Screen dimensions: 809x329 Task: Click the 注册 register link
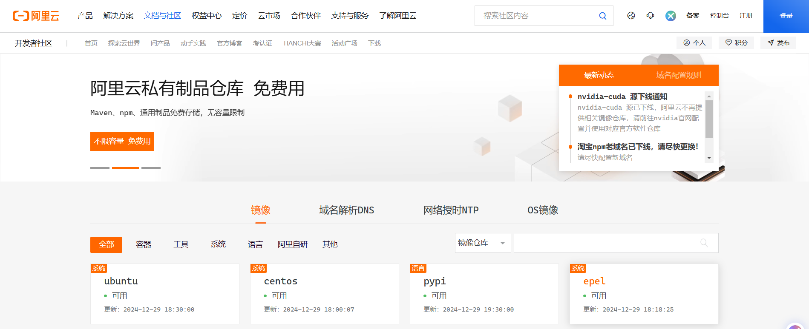tap(746, 16)
